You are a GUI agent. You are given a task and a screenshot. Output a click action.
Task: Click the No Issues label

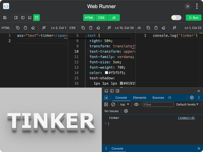click(111, 111)
